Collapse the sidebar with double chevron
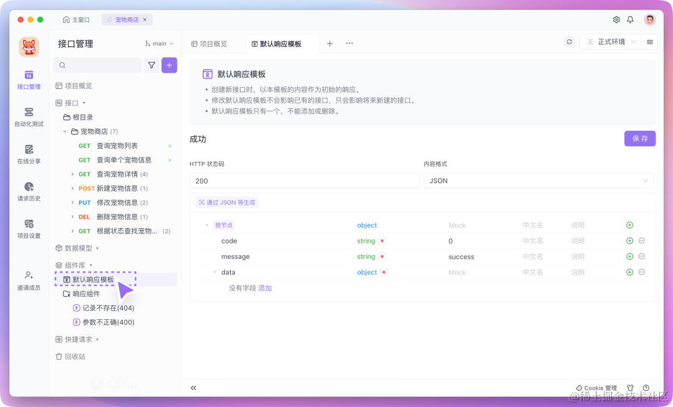The image size is (673, 407). [x=194, y=388]
